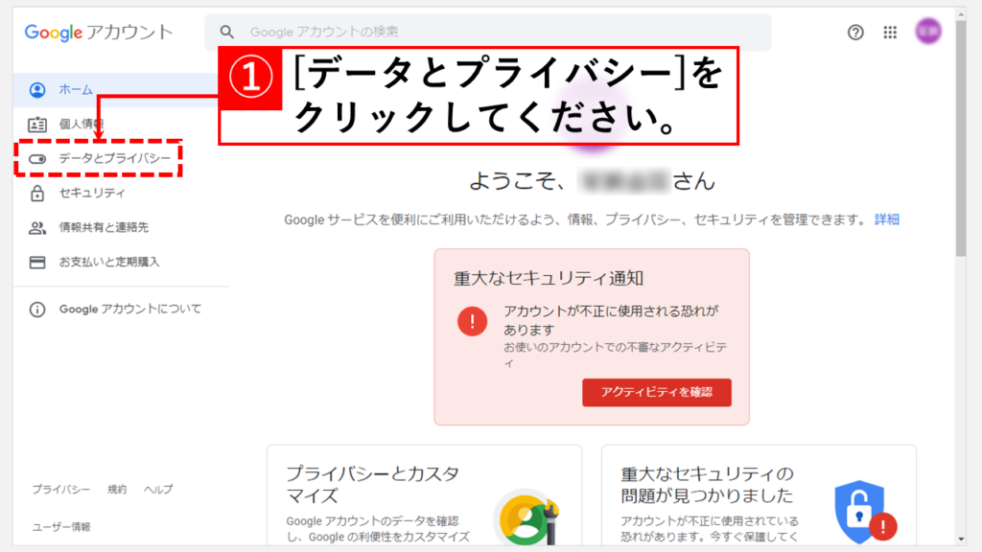Click the privacy customization illustration icon
Image resolution: width=982 pixels, height=552 pixels.
(x=527, y=517)
